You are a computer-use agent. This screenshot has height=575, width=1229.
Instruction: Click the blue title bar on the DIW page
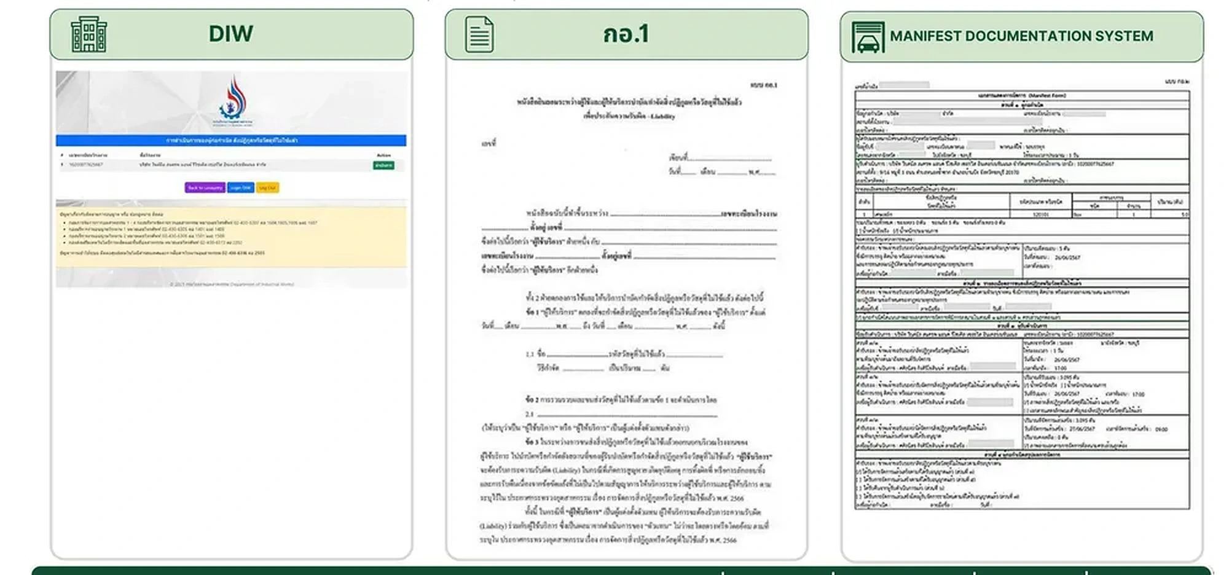tap(231, 141)
